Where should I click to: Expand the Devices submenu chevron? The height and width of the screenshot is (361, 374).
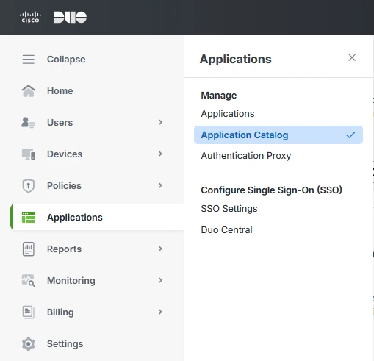click(x=160, y=154)
